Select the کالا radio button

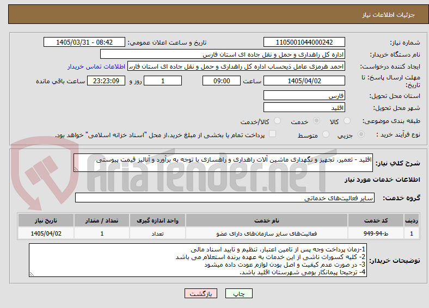347,121
